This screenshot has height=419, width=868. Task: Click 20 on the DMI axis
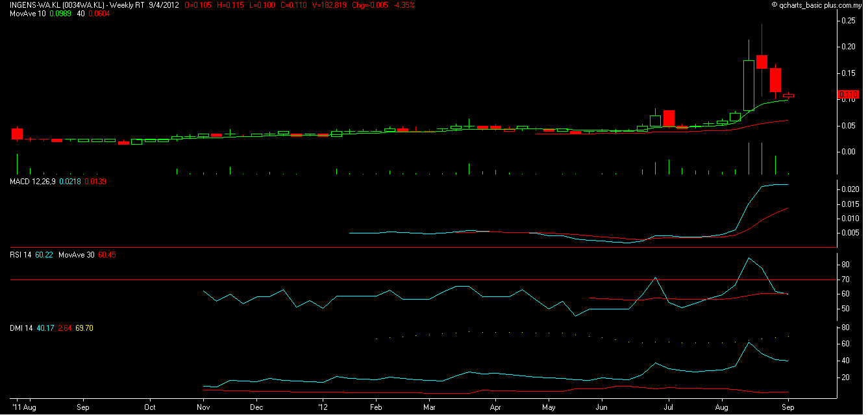pos(845,377)
